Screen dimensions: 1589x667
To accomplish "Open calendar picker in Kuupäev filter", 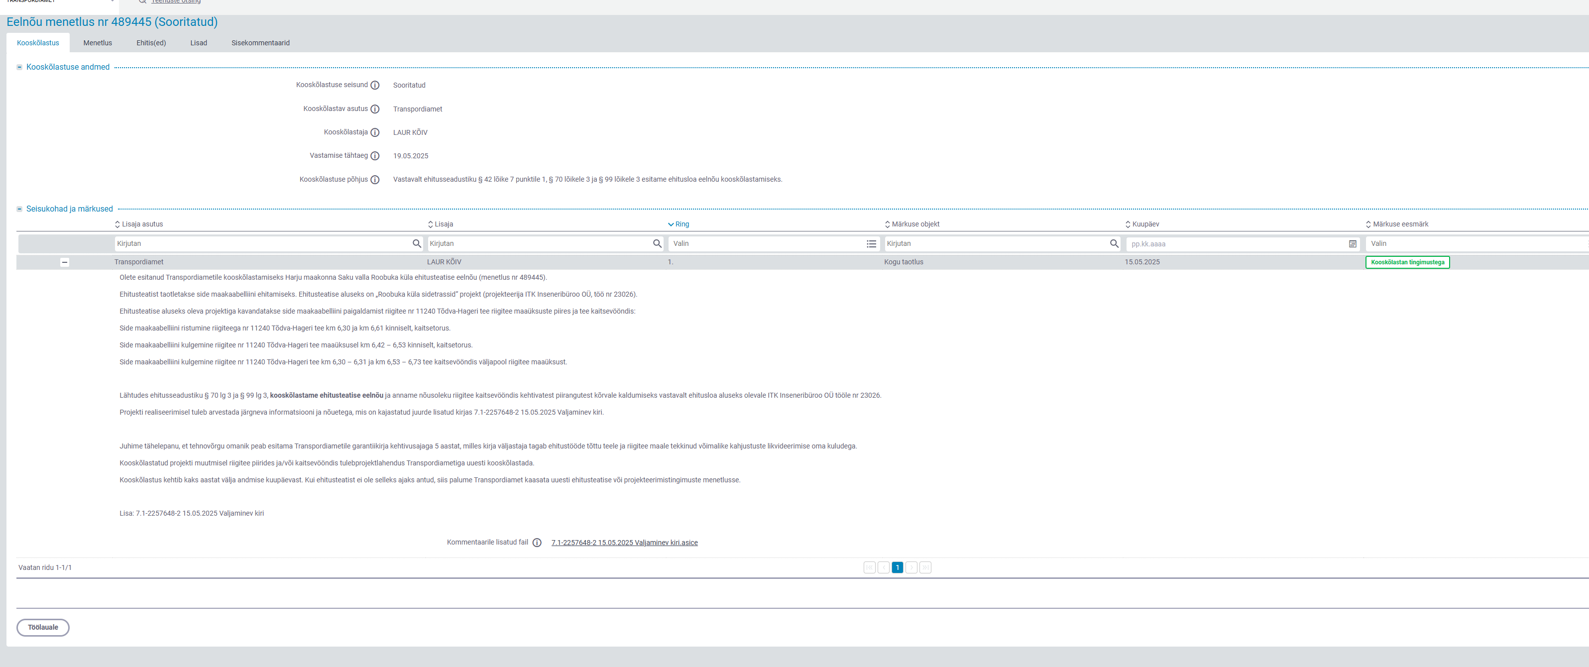I will coord(1353,244).
